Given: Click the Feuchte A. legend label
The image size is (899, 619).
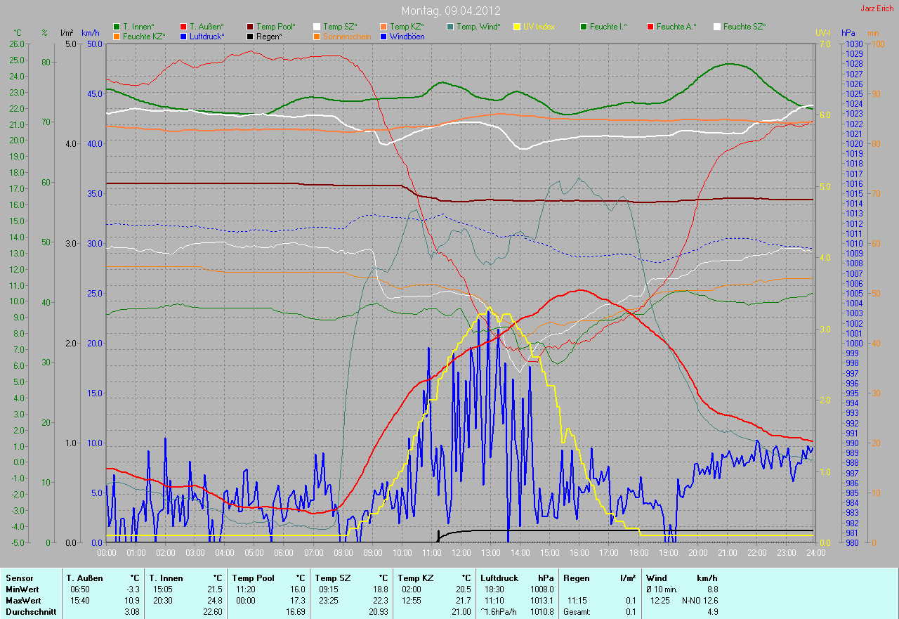Looking at the screenshot, I should pyautogui.click(x=676, y=27).
